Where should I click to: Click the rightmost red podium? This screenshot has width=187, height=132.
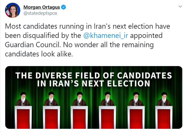click(164, 117)
